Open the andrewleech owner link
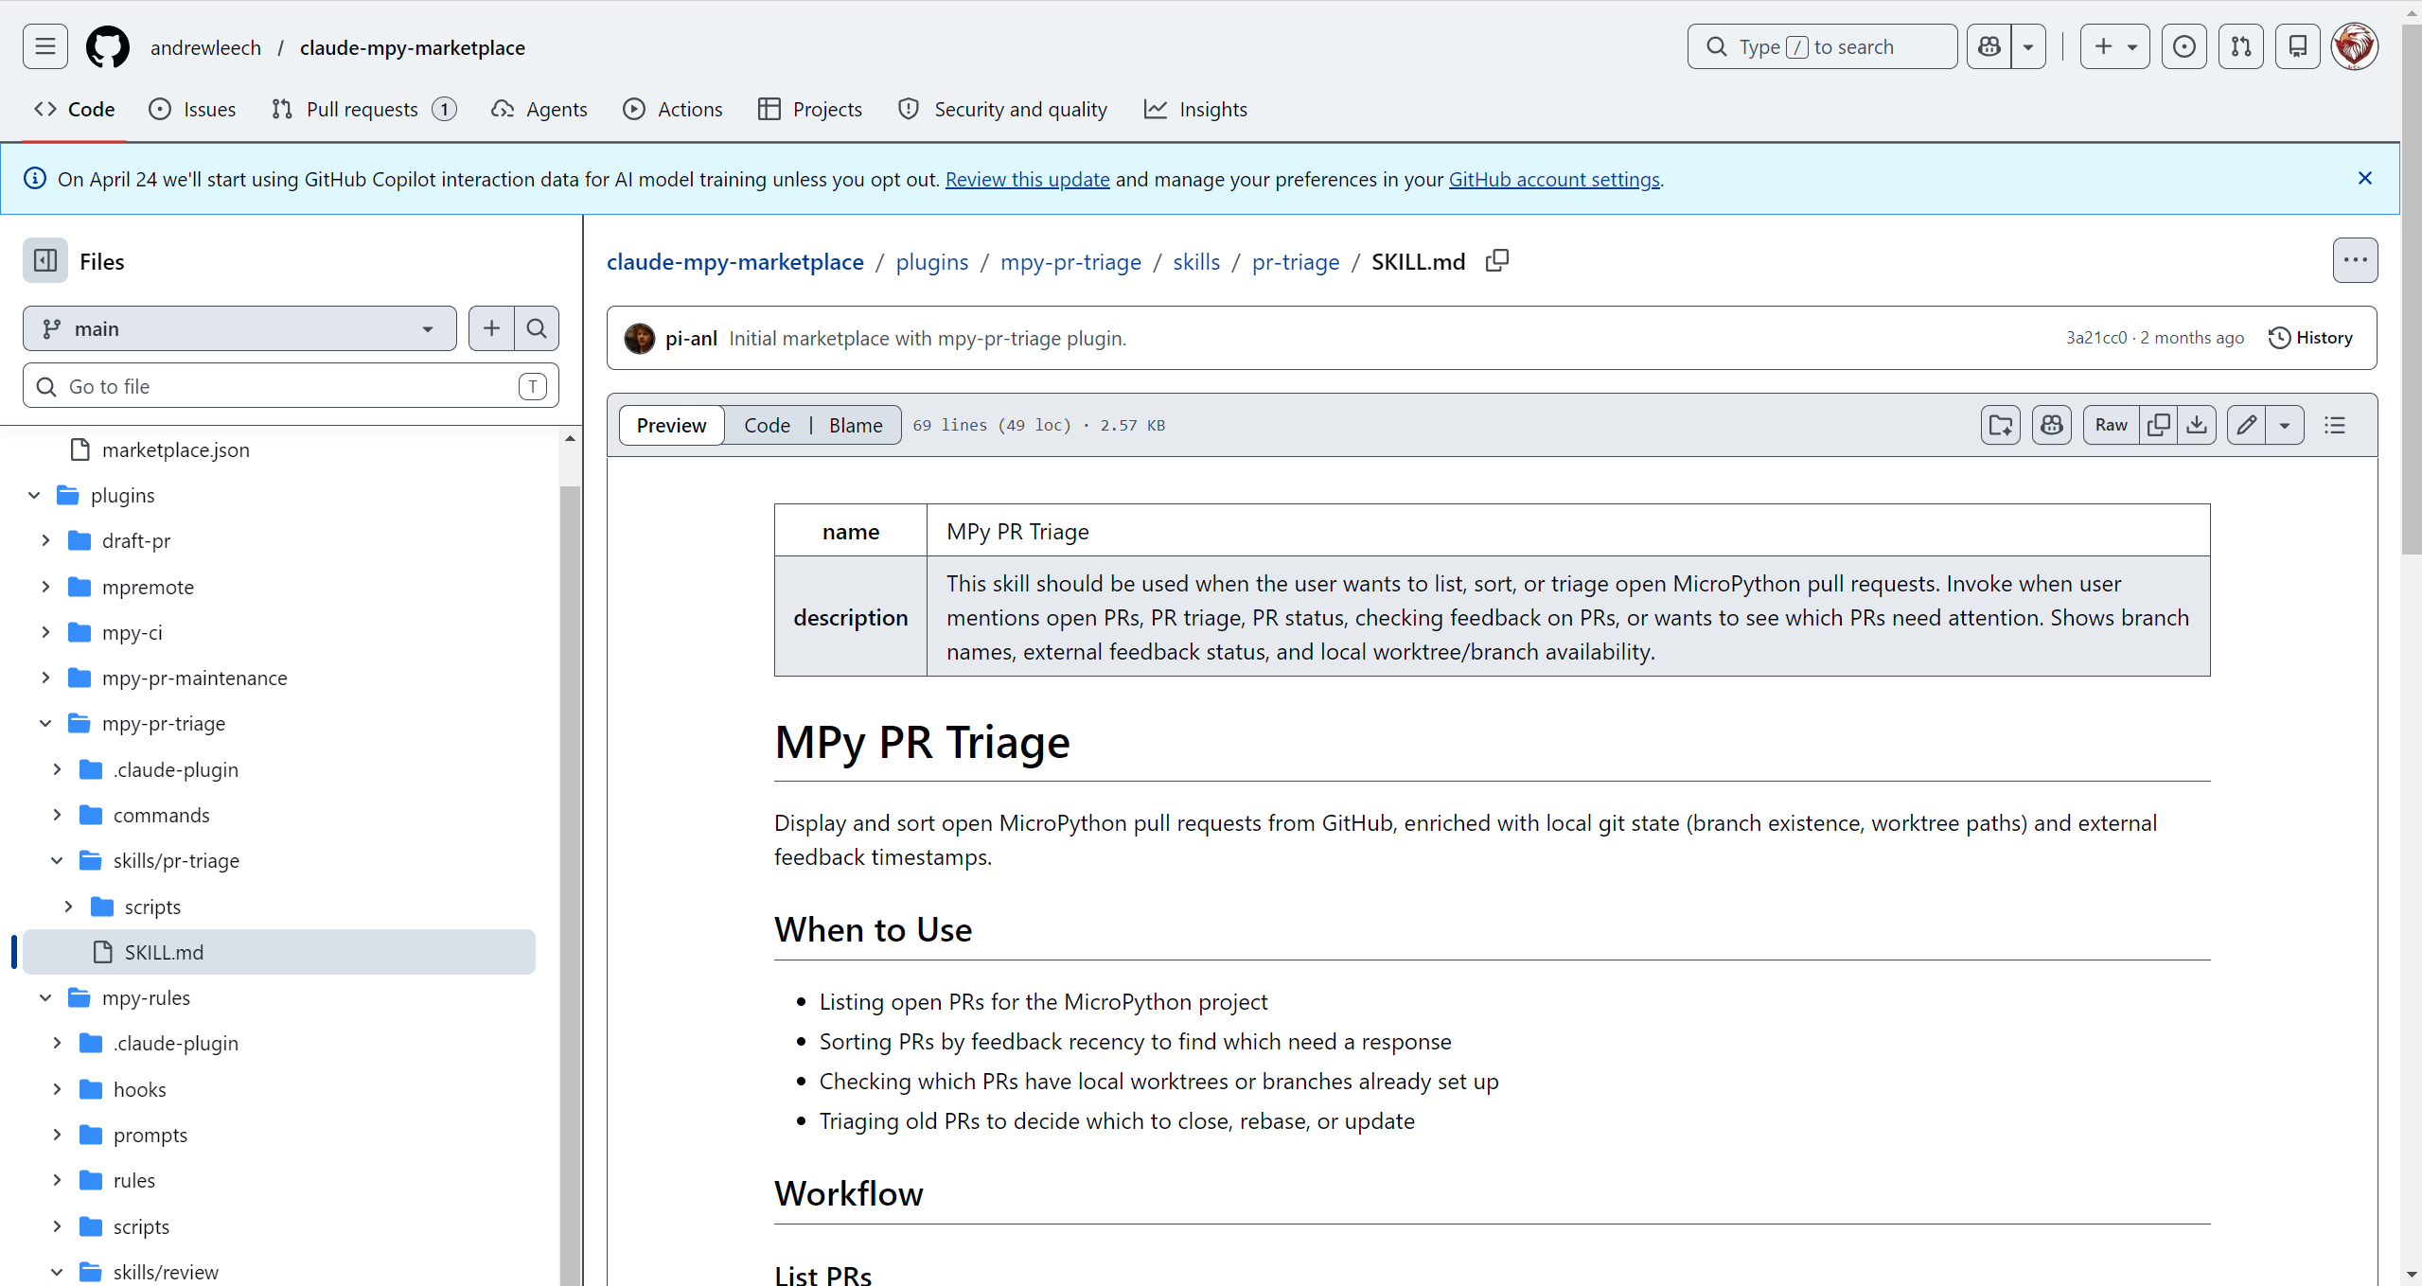The image size is (2422, 1286). click(x=205, y=47)
